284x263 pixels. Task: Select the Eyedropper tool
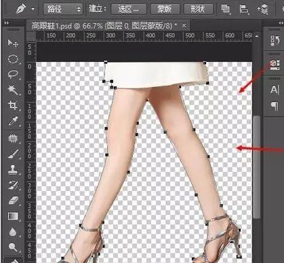pyautogui.click(x=13, y=121)
